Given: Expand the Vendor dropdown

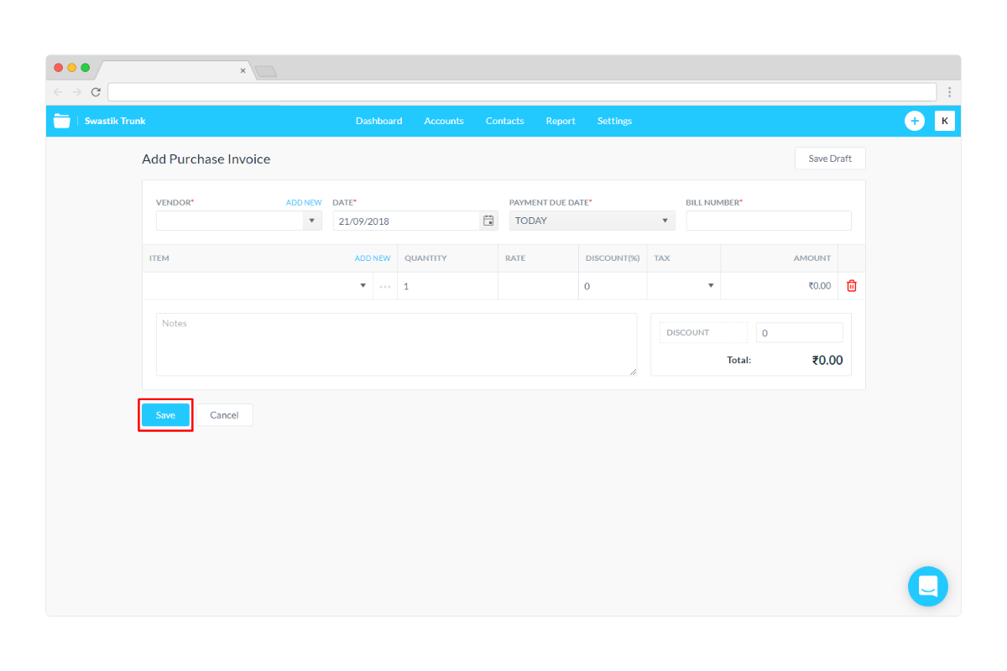Looking at the screenshot, I should 312,221.
